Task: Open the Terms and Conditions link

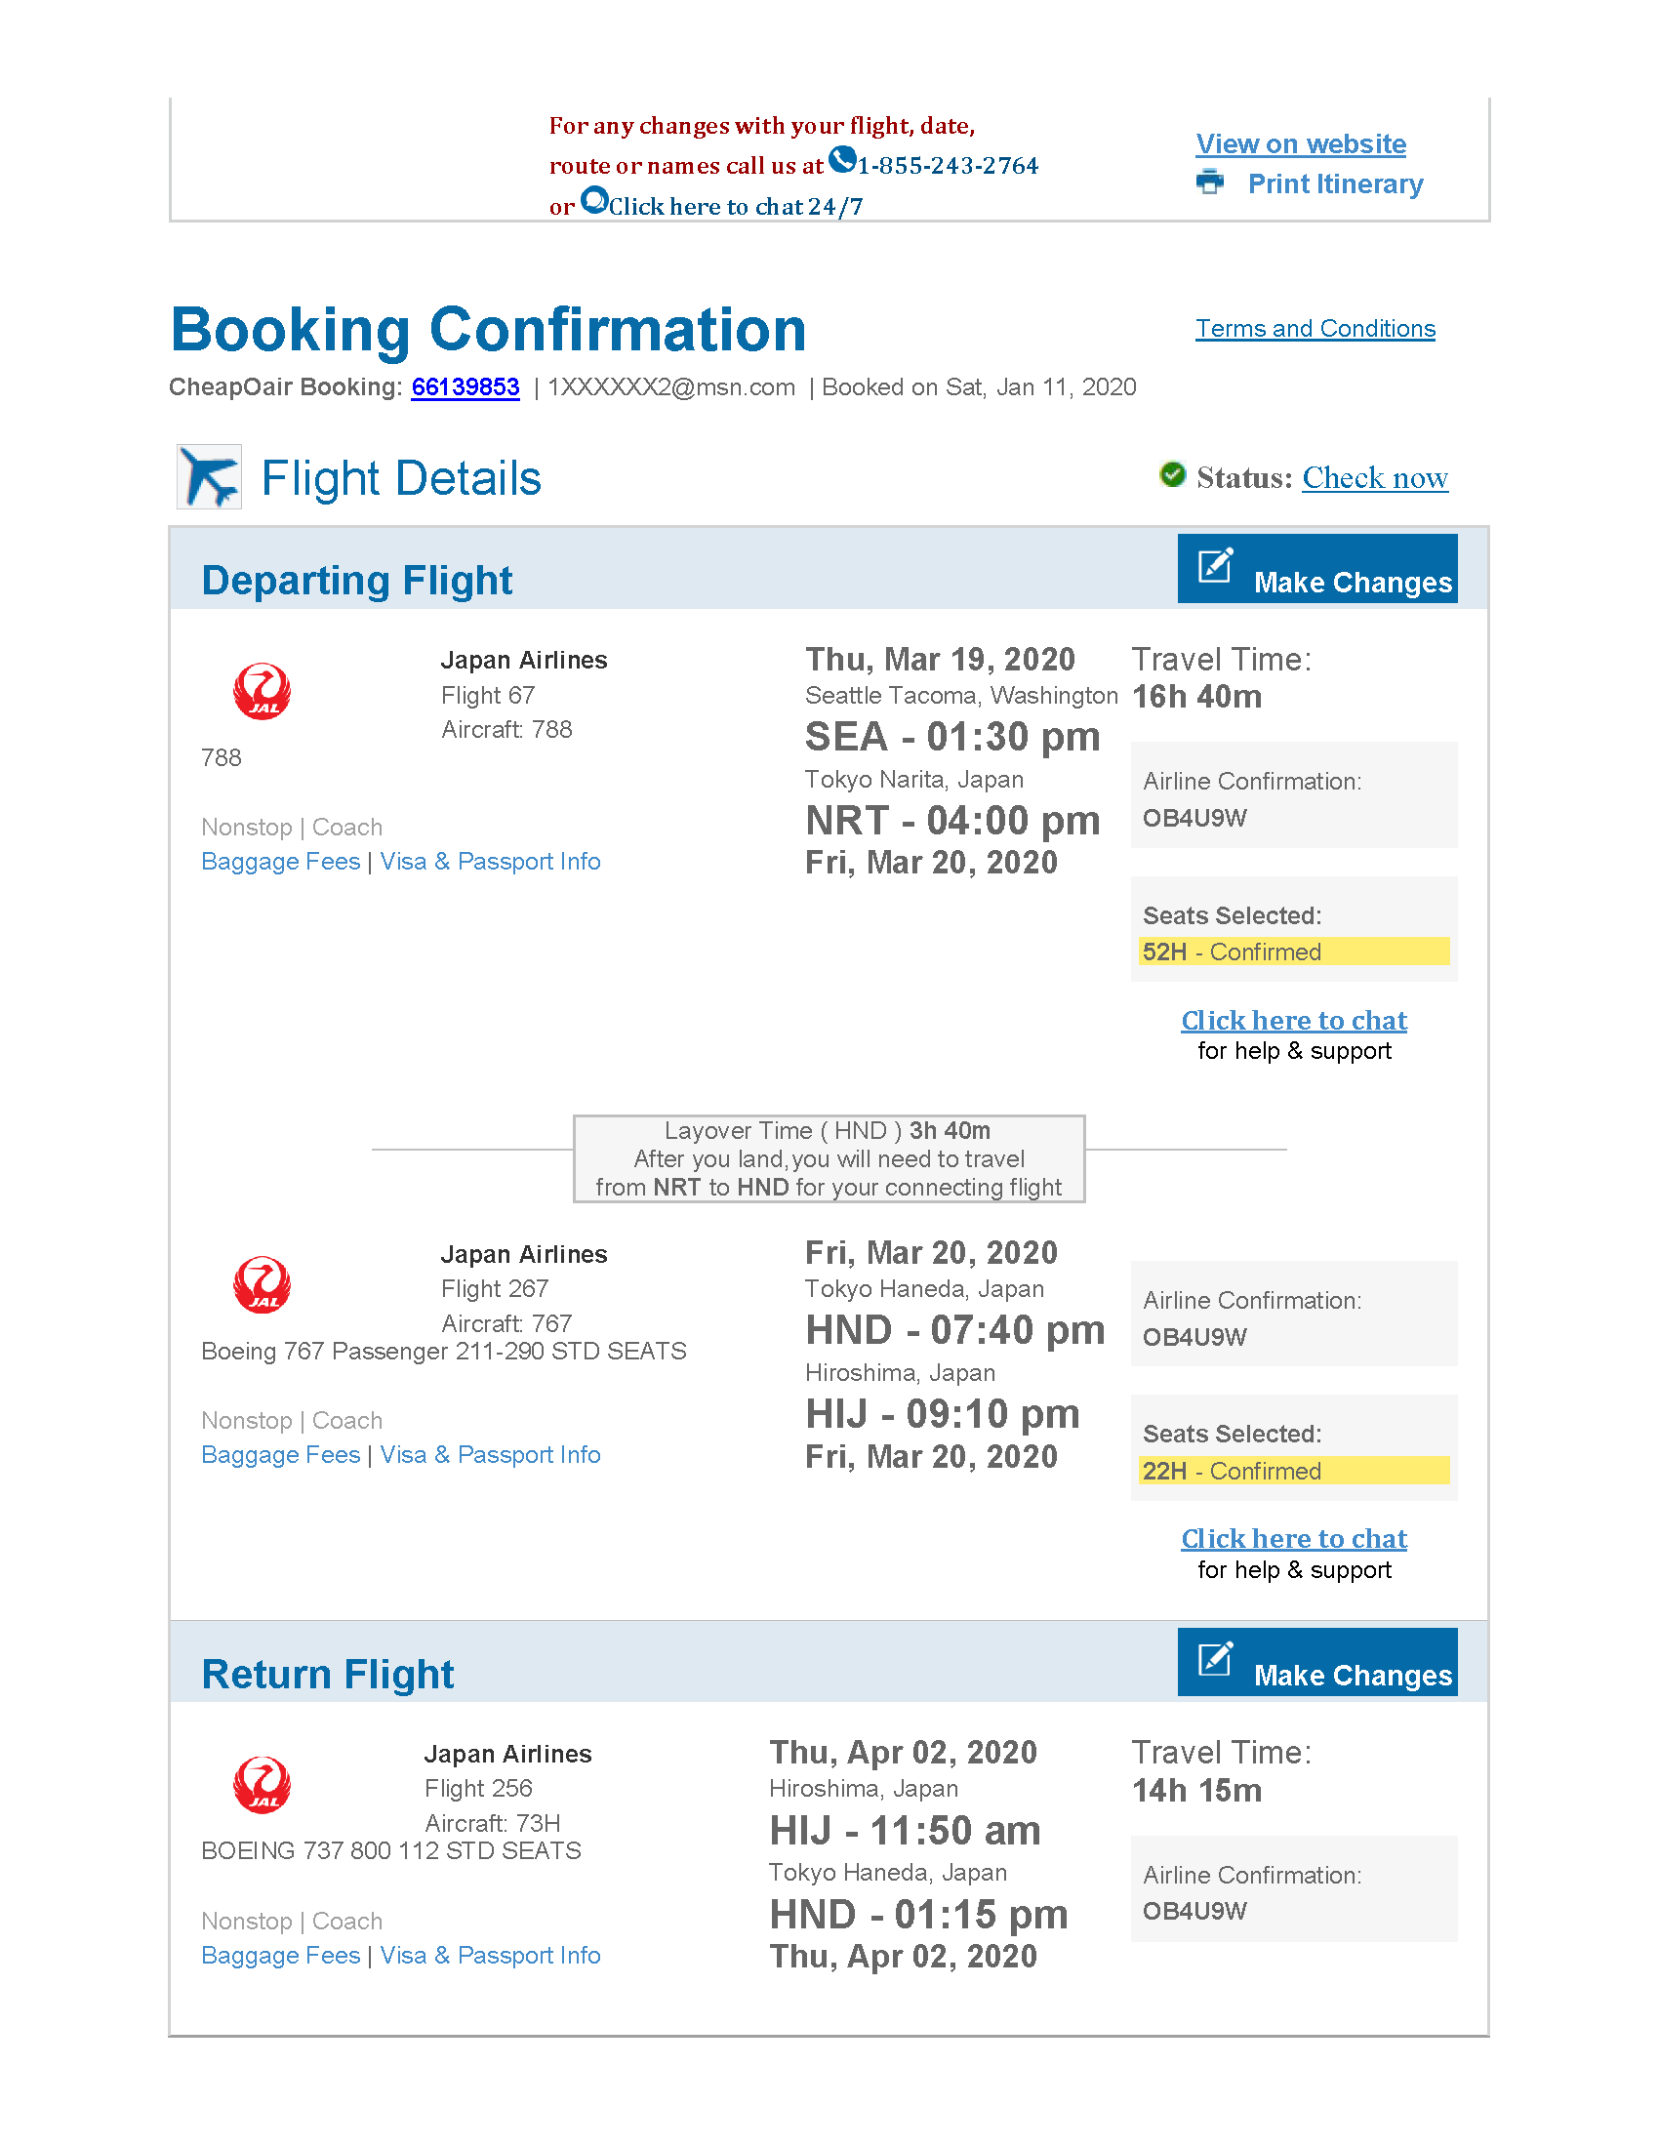Action: 1315,329
